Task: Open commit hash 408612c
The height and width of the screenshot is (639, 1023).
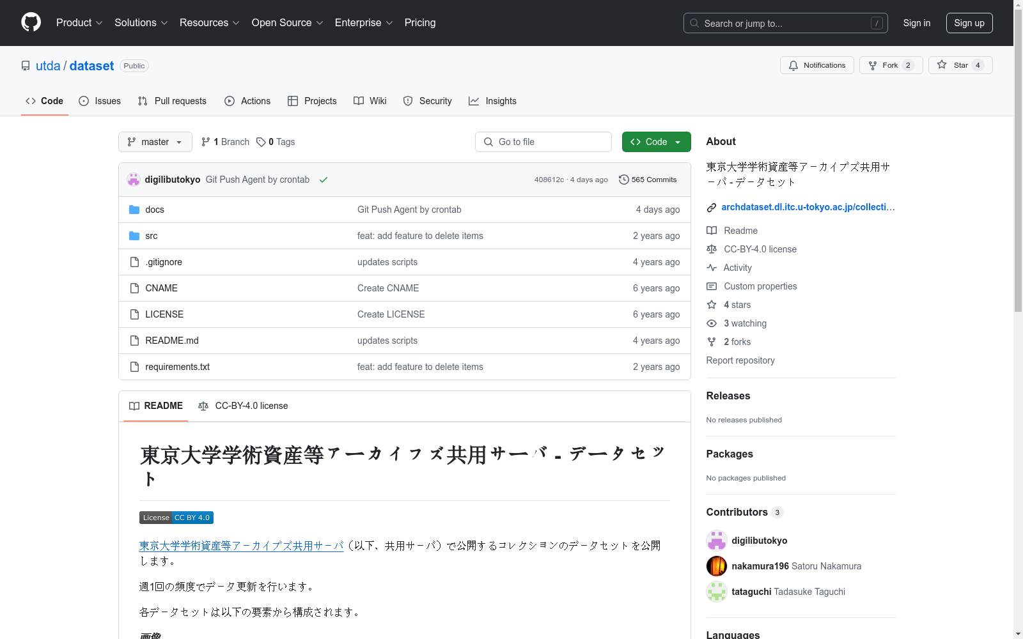Action: [549, 180]
